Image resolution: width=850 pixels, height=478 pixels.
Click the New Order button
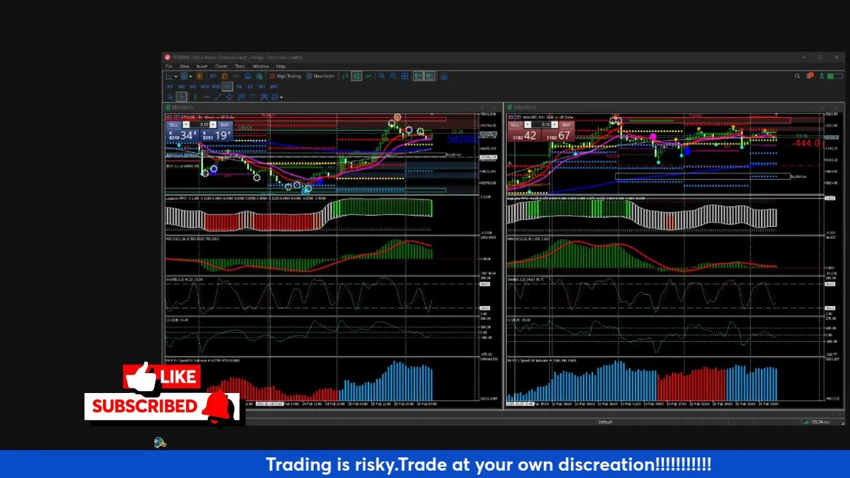(x=321, y=76)
